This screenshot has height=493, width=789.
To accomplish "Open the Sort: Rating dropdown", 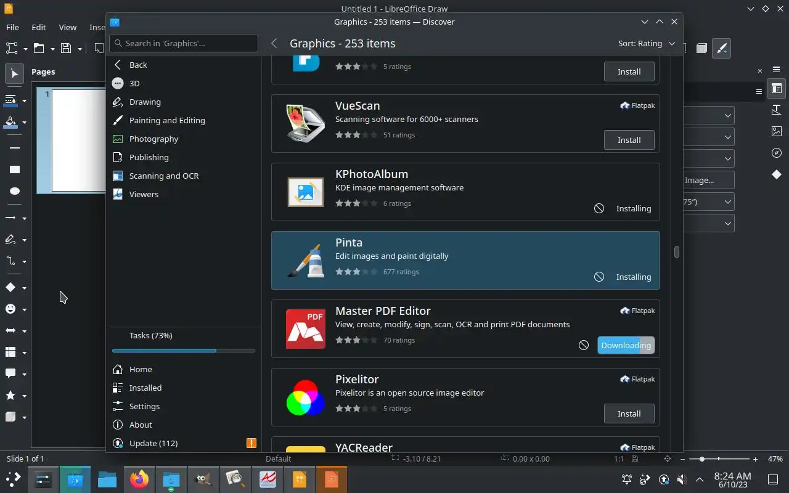I will point(647,44).
